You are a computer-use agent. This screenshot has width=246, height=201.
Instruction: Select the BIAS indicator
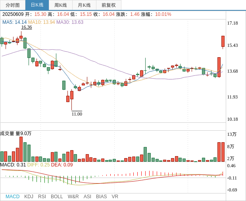tap(101, 197)
